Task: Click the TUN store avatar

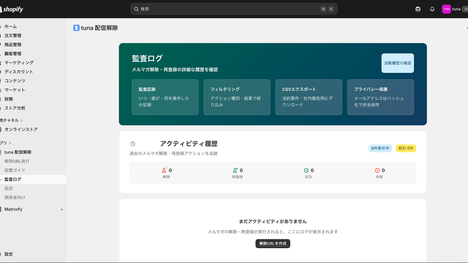Action: pyautogui.click(x=446, y=9)
